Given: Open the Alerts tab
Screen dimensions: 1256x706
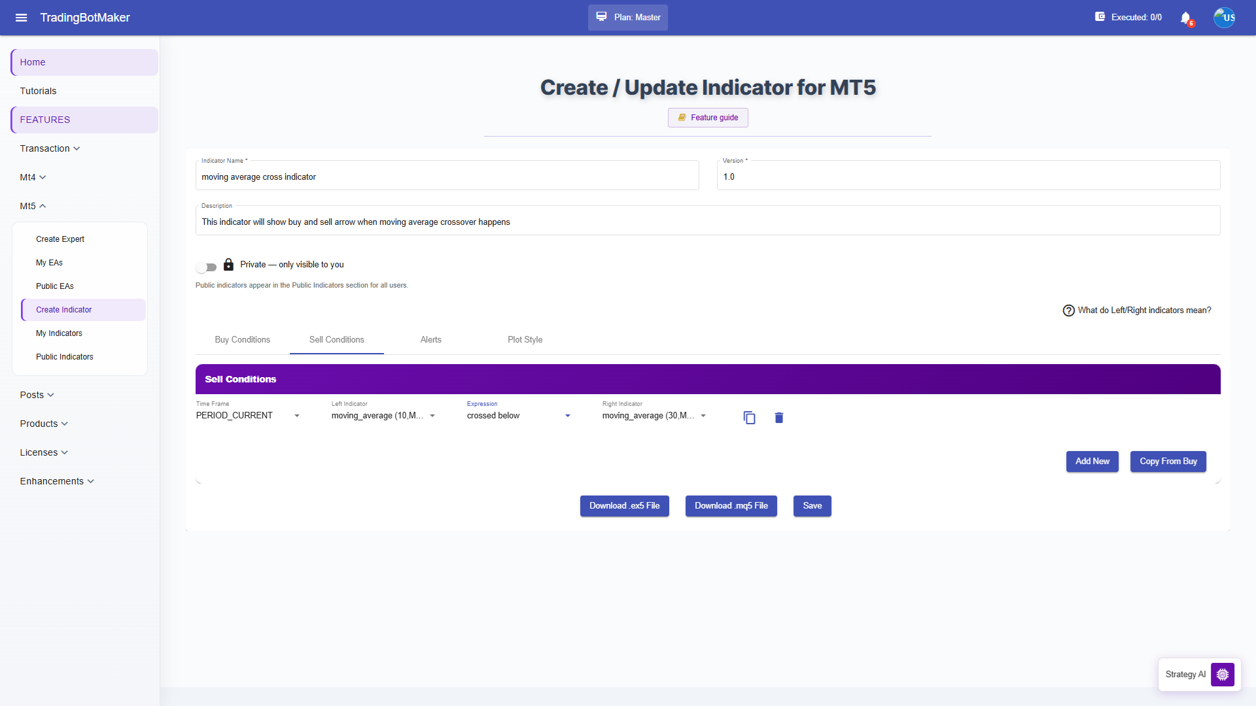Looking at the screenshot, I should click(430, 340).
